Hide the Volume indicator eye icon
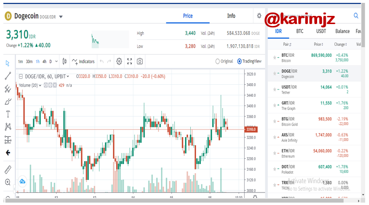 (46, 85)
